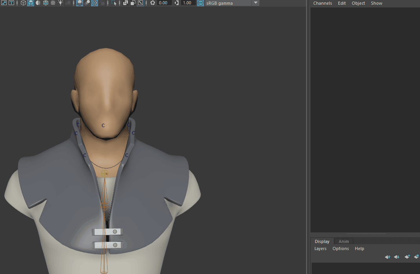
Task: Open the Show menu
Action: pyautogui.click(x=376, y=3)
